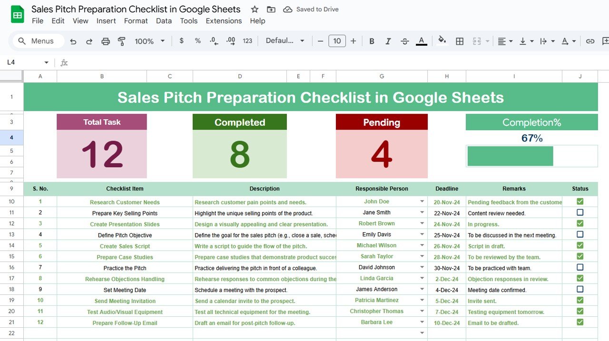Screen dimensions: 609x341
Task: Insert a link using chain icon
Action: (x=590, y=41)
